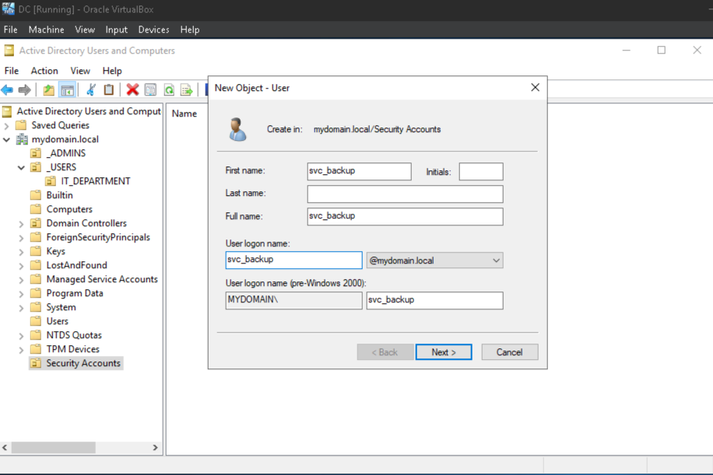Open the VirtualBox Machine menu
This screenshot has width=713, height=475.
pos(47,30)
